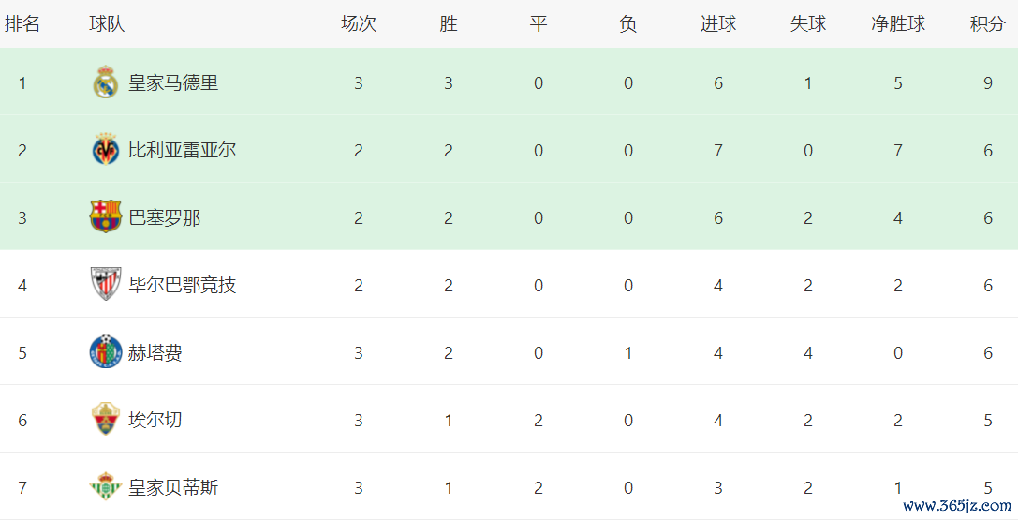Image resolution: width=1018 pixels, height=520 pixels.
Task: Click the Getafe club crest
Action: tap(105, 352)
